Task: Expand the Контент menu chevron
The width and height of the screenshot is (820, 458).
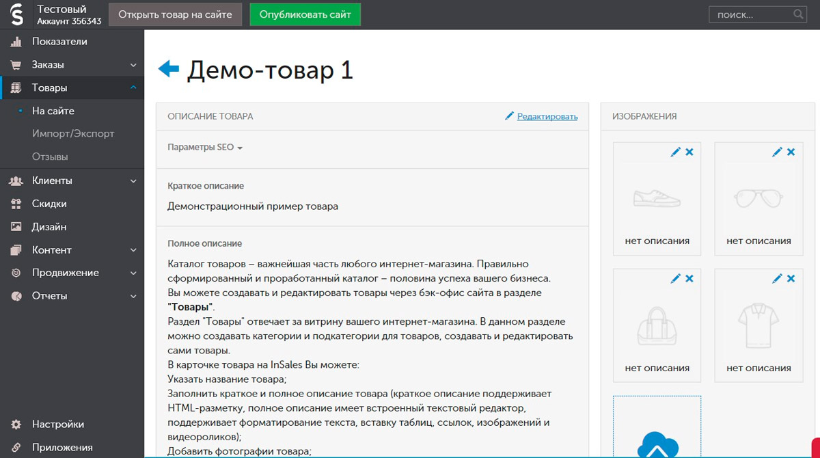Action: pos(133,250)
